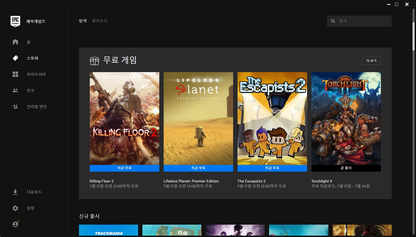Click Lifeless Planet: Premier Edition title text
The image size is (416, 237).
(191, 181)
